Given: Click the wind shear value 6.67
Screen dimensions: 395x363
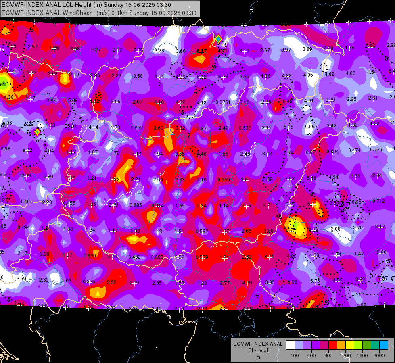Looking at the screenshot, I should pos(311,152).
